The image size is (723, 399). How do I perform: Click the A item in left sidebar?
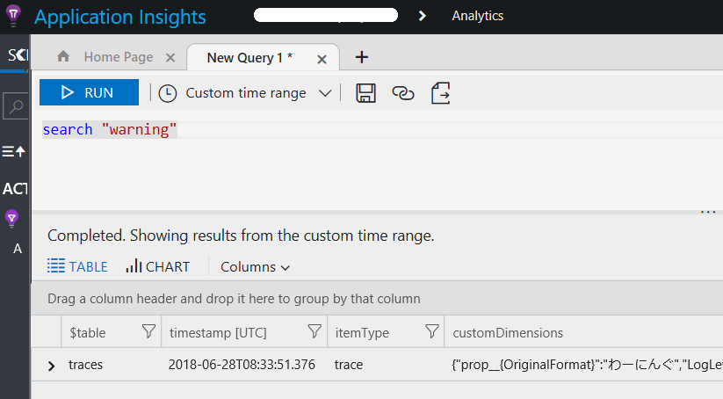click(x=18, y=249)
